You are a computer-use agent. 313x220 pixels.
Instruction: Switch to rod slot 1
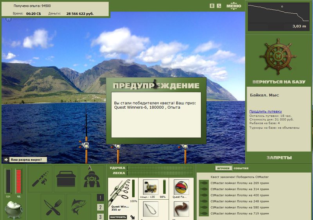coord(100,197)
